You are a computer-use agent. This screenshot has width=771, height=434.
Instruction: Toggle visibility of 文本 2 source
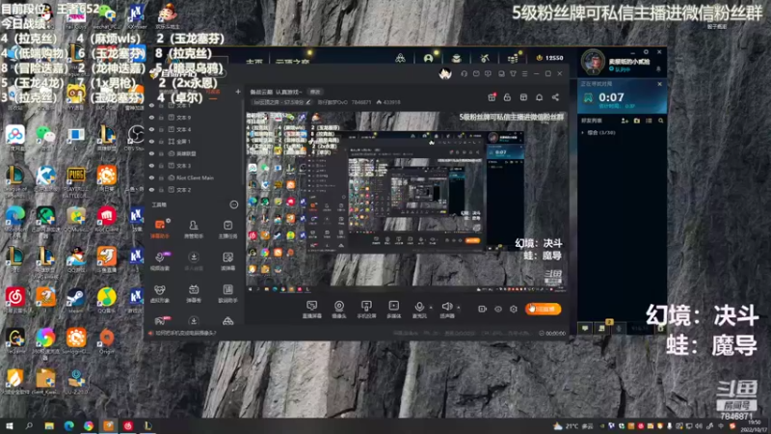tap(152, 189)
